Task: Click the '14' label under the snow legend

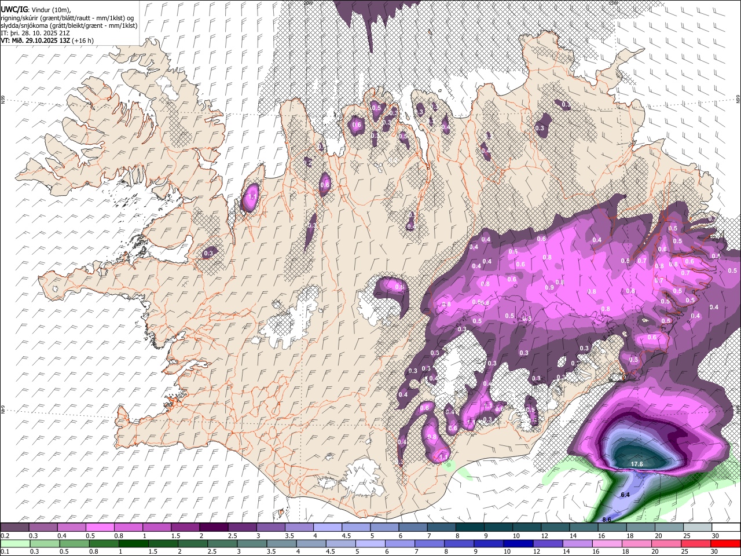Action: pos(573,536)
